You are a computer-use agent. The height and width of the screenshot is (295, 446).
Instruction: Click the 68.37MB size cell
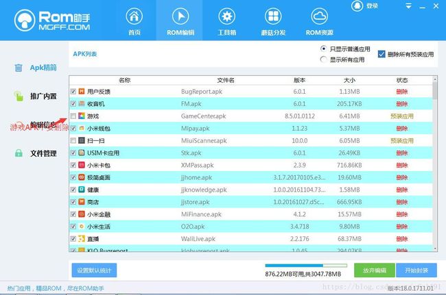click(x=349, y=239)
